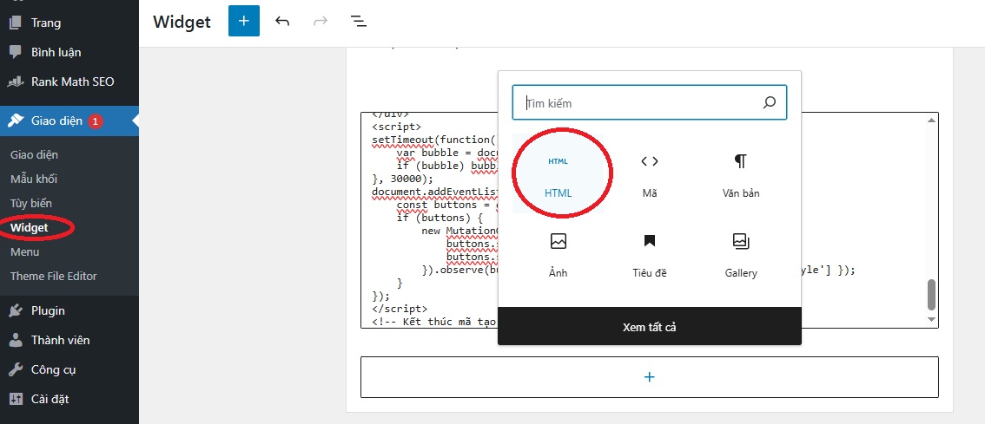Insert the Gallery block

click(x=741, y=254)
